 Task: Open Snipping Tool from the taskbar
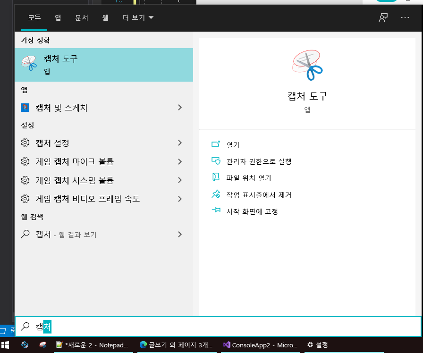click(42, 345)
